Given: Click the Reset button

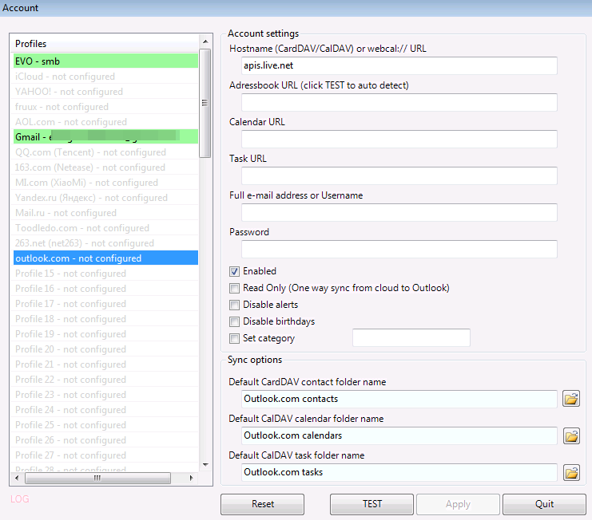Looking at the screenshot, I should point(262,504).
